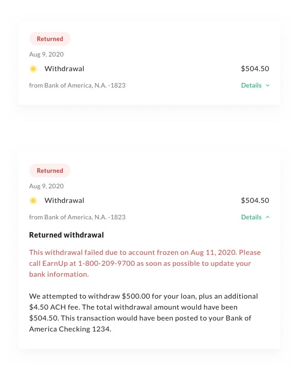Collapse details with the expanded card's up chevron
Screen dimensions: 304x378
[x=268, y=217]
